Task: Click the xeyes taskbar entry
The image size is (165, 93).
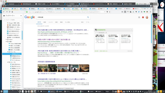Action: [98, 91]
